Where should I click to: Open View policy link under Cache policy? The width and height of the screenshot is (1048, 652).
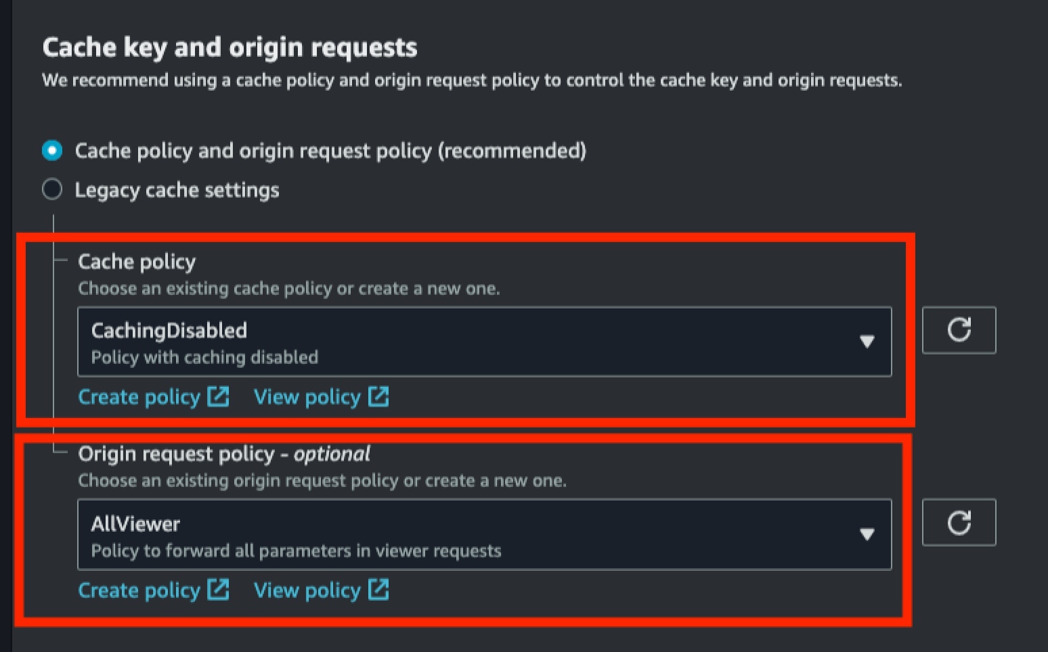pos(307,397)
